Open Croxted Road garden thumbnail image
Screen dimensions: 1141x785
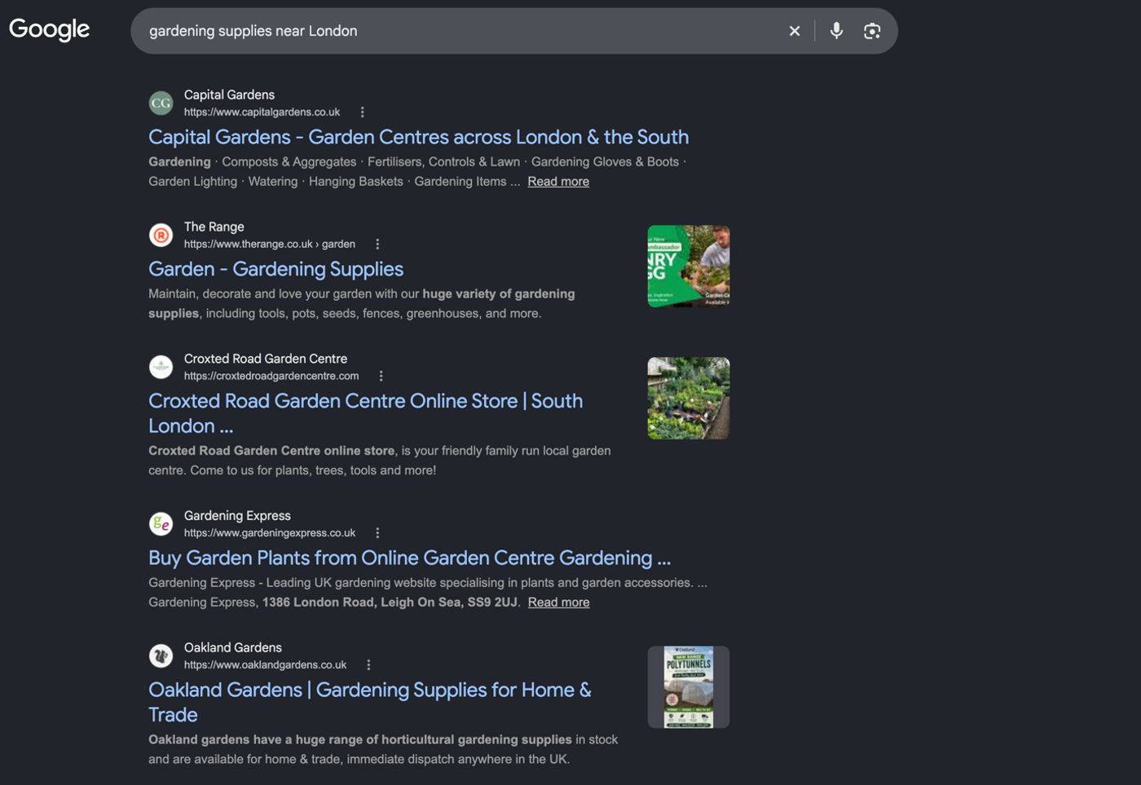pos(689,399)
